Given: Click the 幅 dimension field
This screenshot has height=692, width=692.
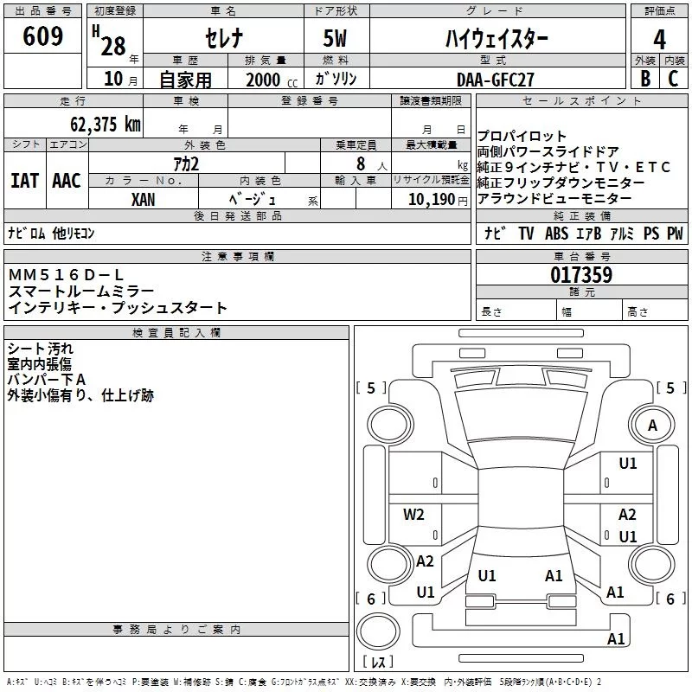Looking at the screenshot, I should [x=590, y=311].
